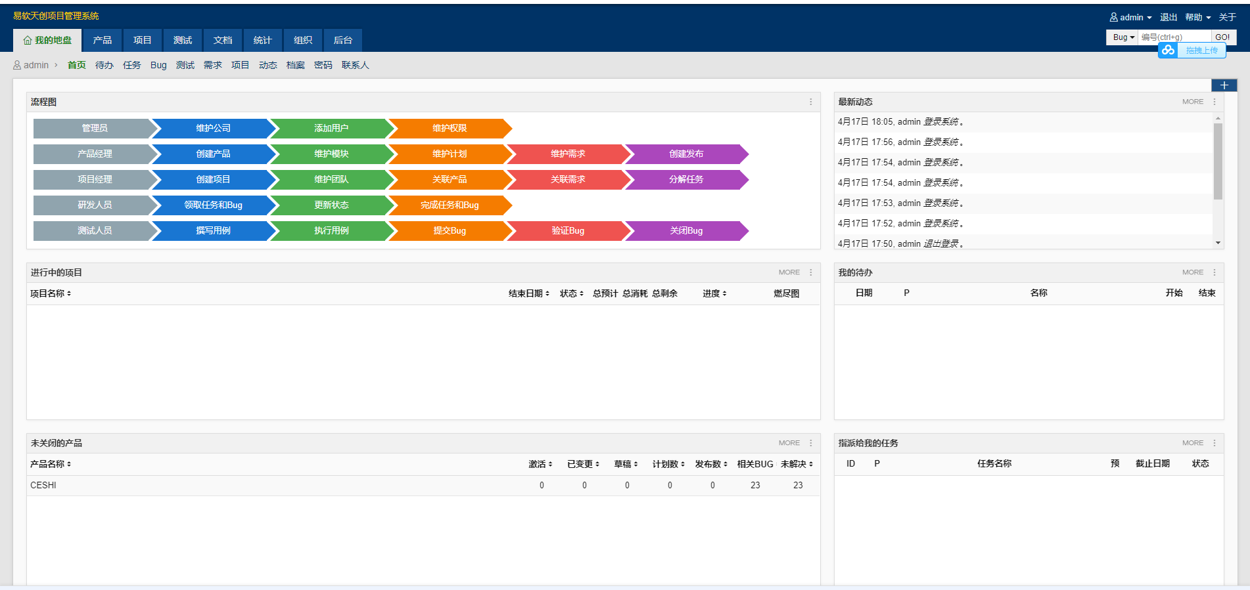The image size is (1250, 590).
Task: Sort by 项目名称 column header
Action: (51, 293)
